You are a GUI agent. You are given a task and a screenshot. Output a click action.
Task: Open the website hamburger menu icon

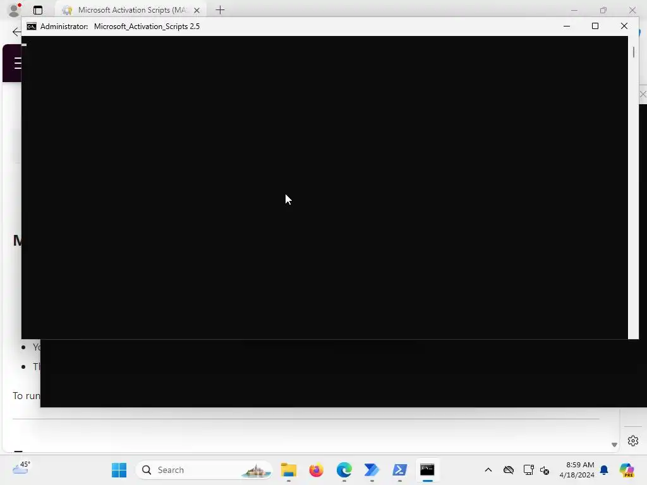point(17,63)
